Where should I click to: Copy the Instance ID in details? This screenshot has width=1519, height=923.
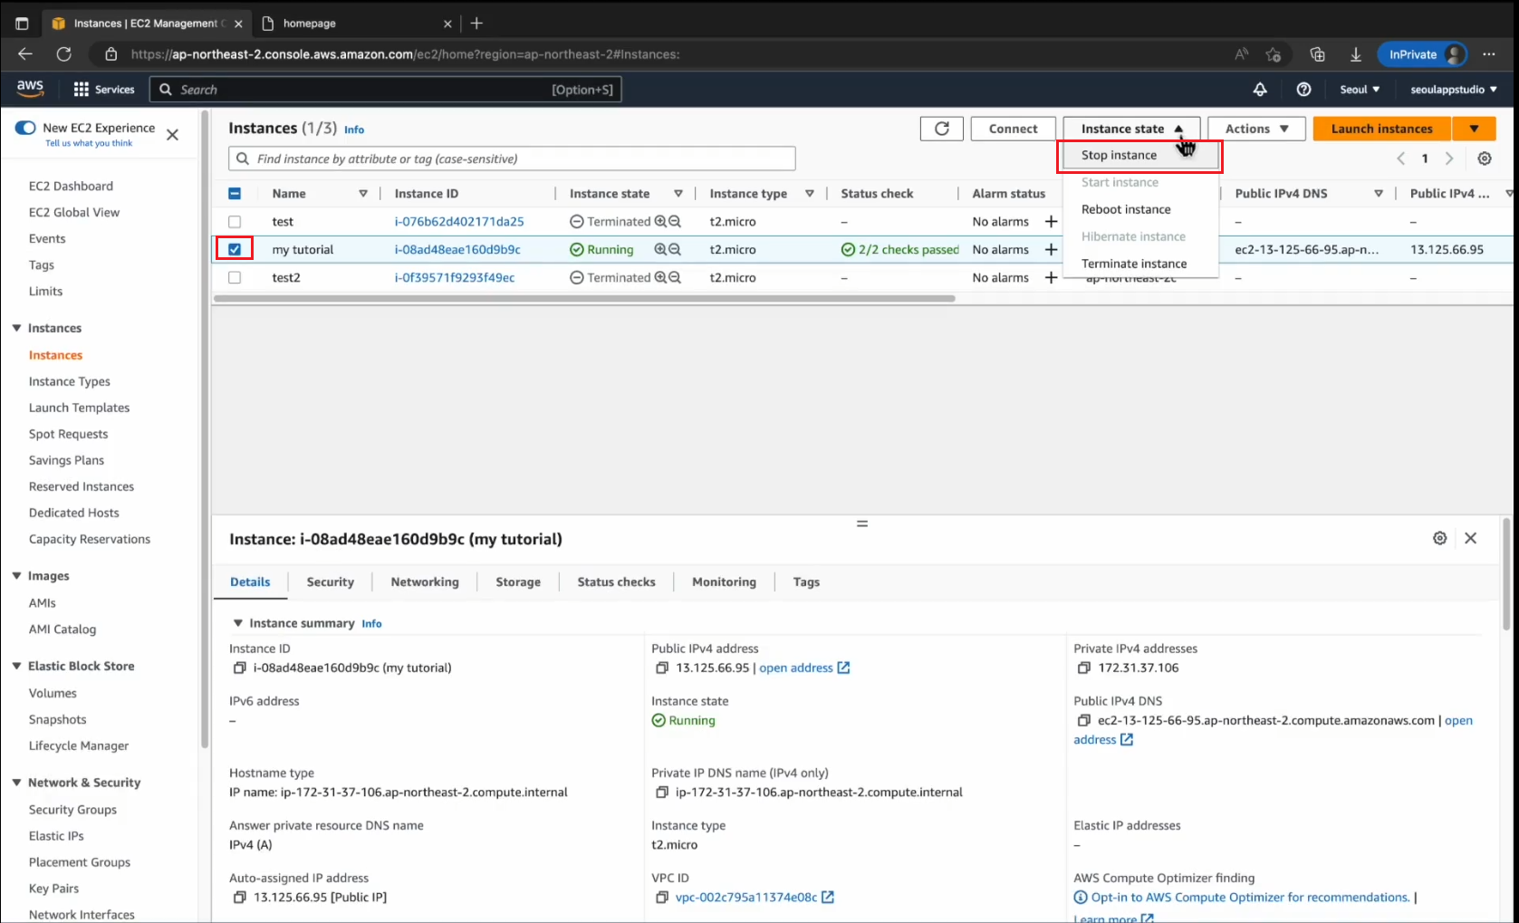pos(239,668)
